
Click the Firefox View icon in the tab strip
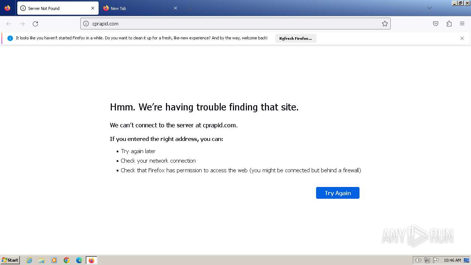click(x=7, y=8)
